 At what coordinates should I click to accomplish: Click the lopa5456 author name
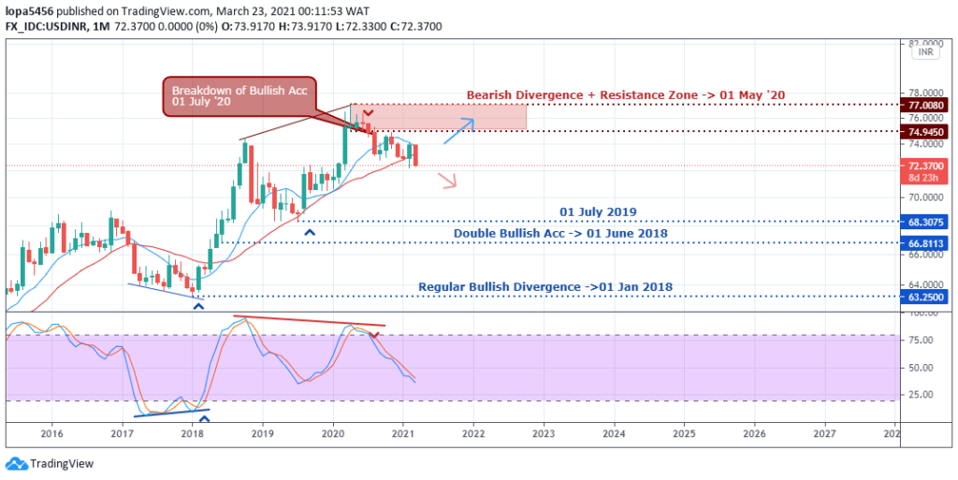27,10
